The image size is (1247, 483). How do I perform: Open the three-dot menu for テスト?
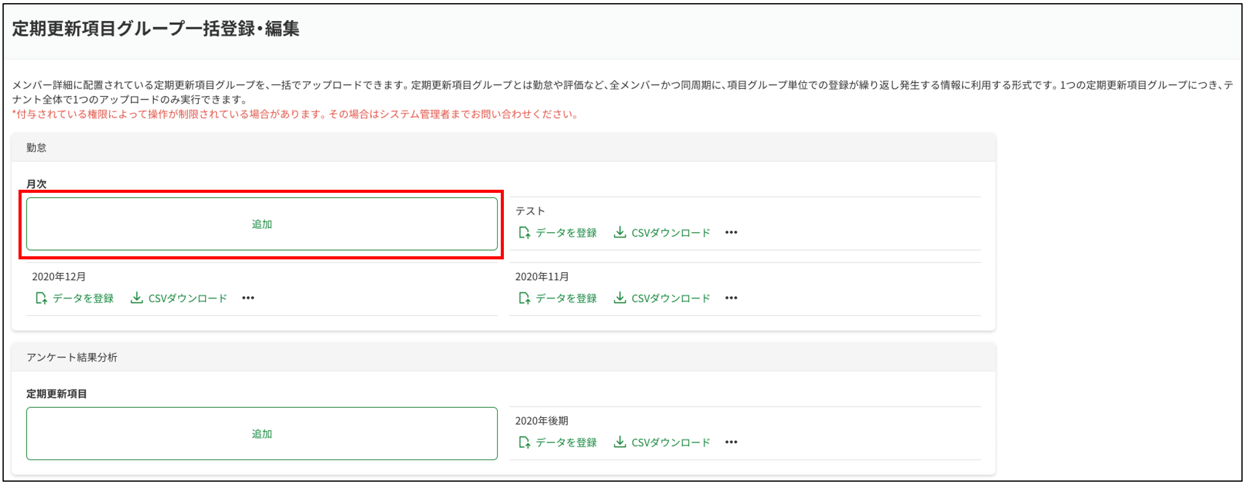pos(731,233)
